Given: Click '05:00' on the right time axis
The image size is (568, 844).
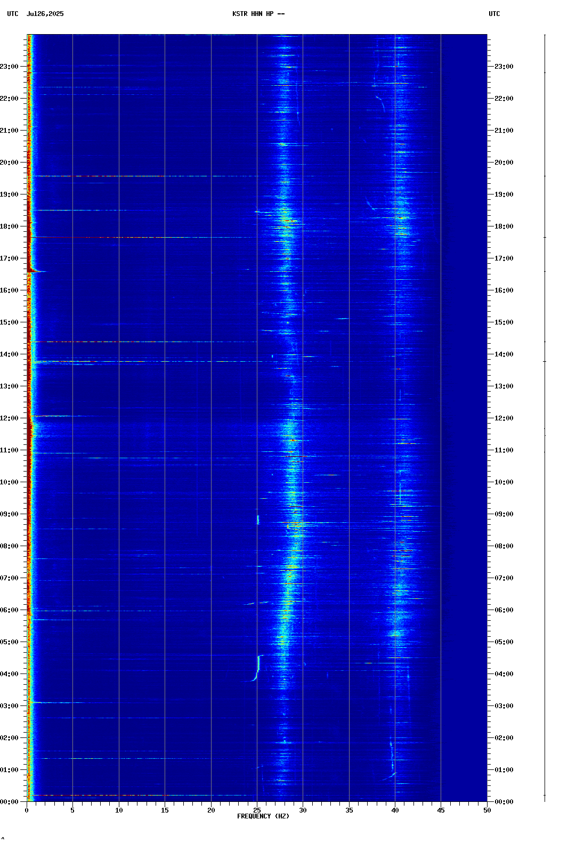Looking at the screenshot, I should pos(504,642).
